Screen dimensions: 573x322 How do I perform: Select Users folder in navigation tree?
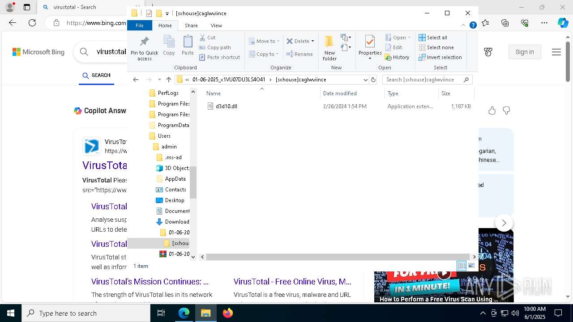pos(164,136)
